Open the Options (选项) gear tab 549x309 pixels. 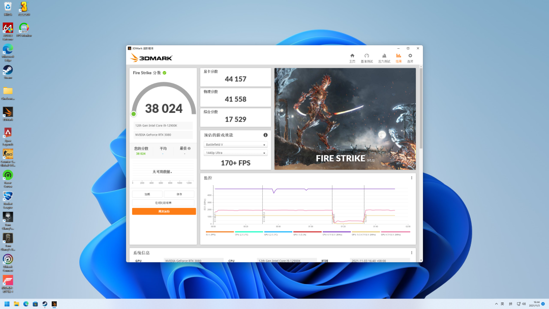coord(410,58)
